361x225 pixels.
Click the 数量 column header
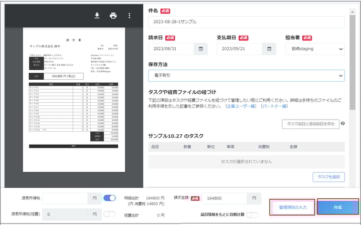(187, 147)
